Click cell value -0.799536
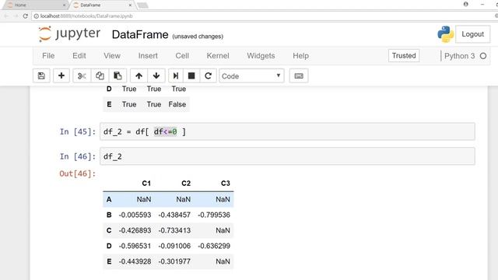The width and height of the screenshot is (498, 280). (x=214, y=215)
